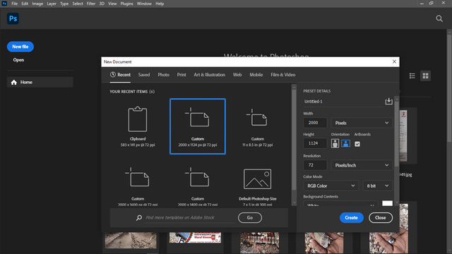Choose Custom 11 x 8.5 in preset
The width and height of the screenshot is (452, 254).
point(257,127)
